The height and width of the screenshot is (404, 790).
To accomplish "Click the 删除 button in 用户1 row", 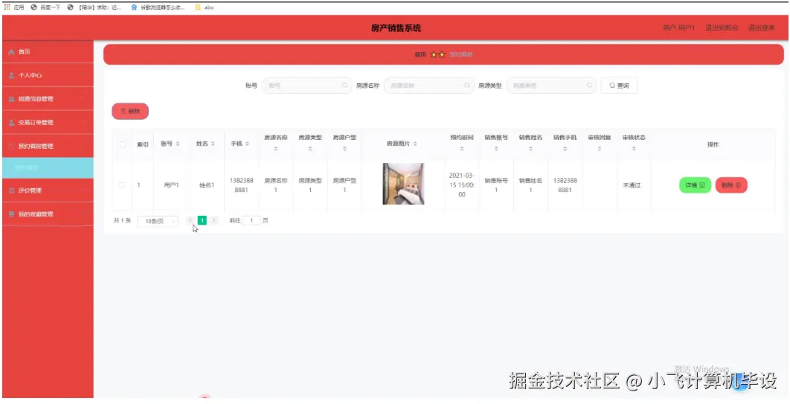I will pyautogui.click(x=731, y=185).
